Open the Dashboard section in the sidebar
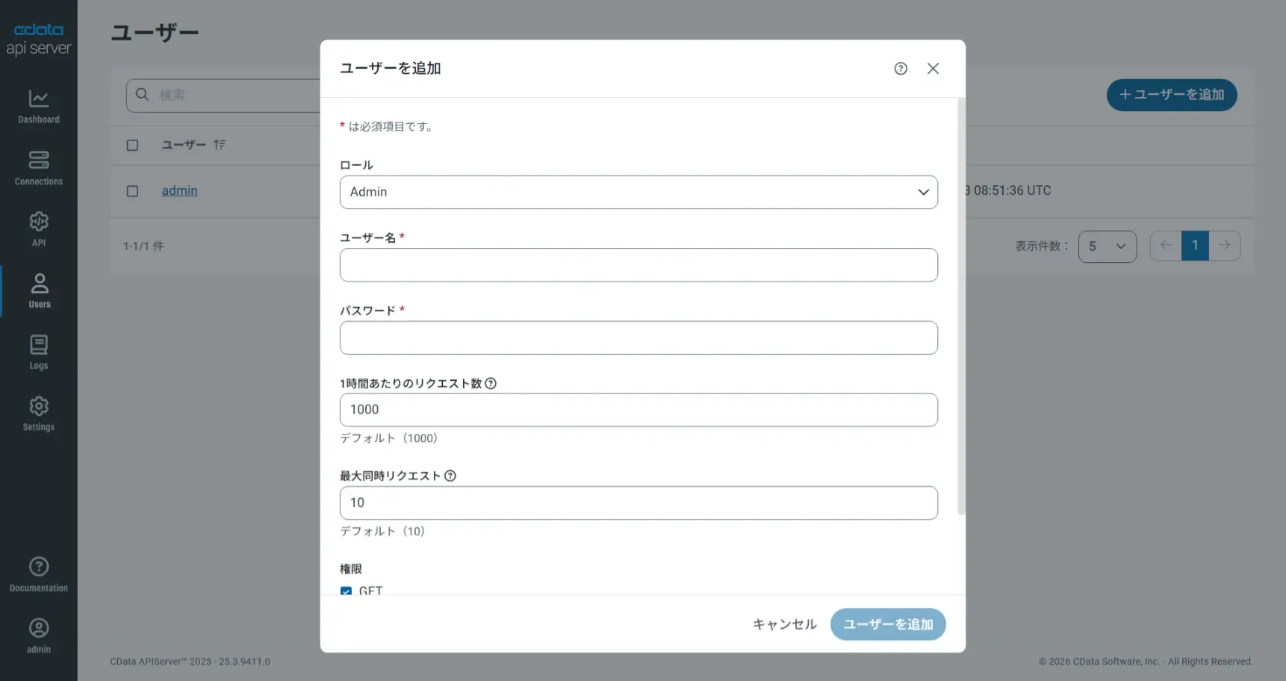This screenshot has height=681, width=1286. pyautogui.click(x=38, y=107)
